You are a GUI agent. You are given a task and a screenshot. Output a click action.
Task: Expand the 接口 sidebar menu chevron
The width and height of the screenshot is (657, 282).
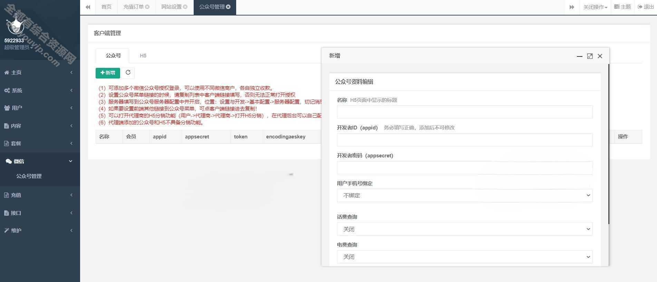point(71,213)
